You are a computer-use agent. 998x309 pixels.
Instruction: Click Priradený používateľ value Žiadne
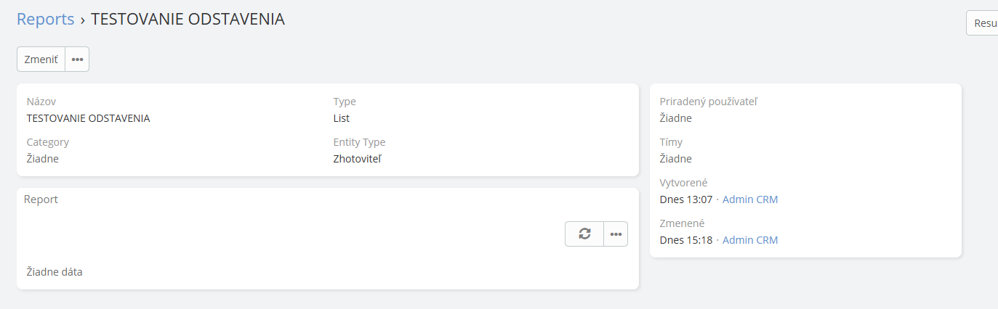click(x=676, y=118)
